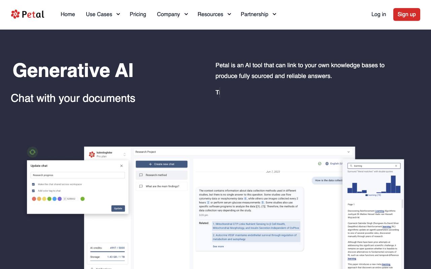This screenshot has width=431, height=269.
Task: Click the tallest bar in the learning histogram
Action: (x=393, y=184)
